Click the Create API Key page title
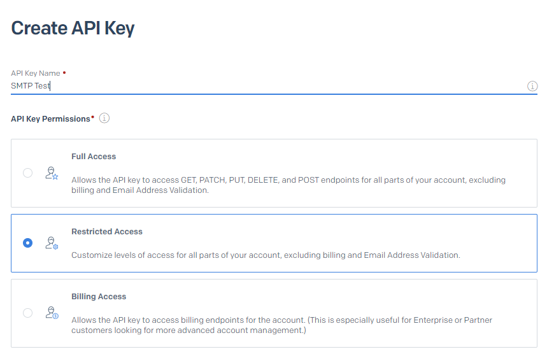The image size is (547, 354). point(73,28)
